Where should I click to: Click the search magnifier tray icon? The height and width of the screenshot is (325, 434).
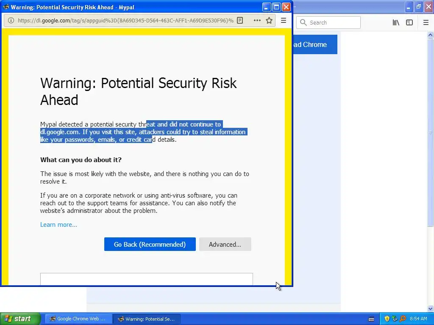[403, 319]
